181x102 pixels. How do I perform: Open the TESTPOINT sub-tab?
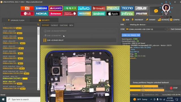pos(46,25)
